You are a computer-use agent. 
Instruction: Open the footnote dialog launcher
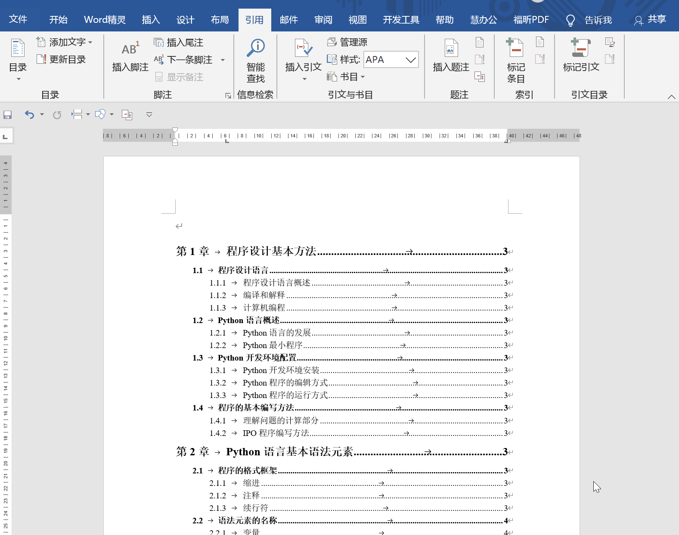228,96
